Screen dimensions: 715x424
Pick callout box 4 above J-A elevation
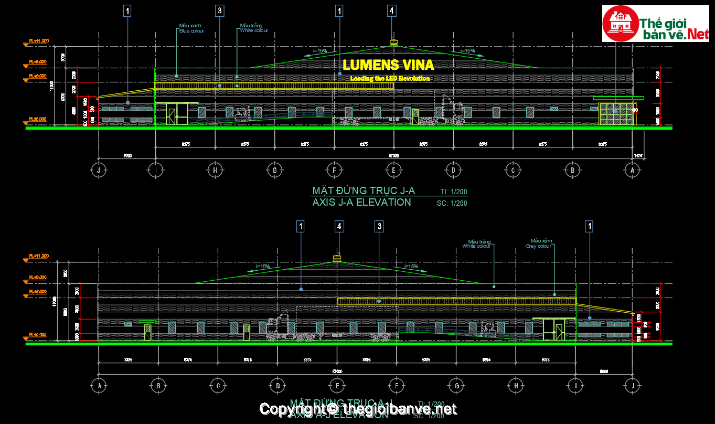[x=391, y=10]
